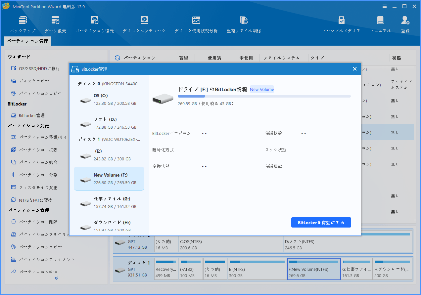Choose クラスタサイズ変更 option
This screenshot has width=421, height=295.
[34, 188]
